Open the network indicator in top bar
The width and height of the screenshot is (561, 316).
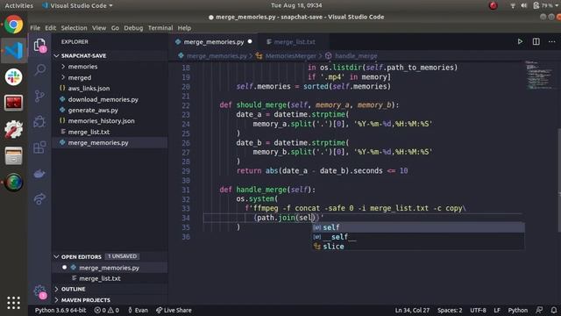tap(513, 5)
